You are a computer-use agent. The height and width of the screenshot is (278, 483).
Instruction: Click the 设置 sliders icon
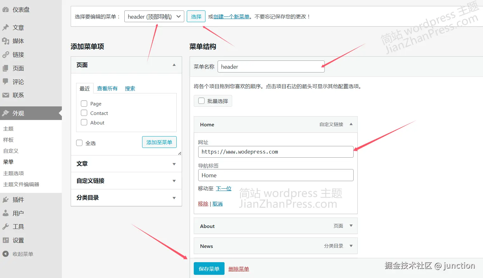pos(5,240)
